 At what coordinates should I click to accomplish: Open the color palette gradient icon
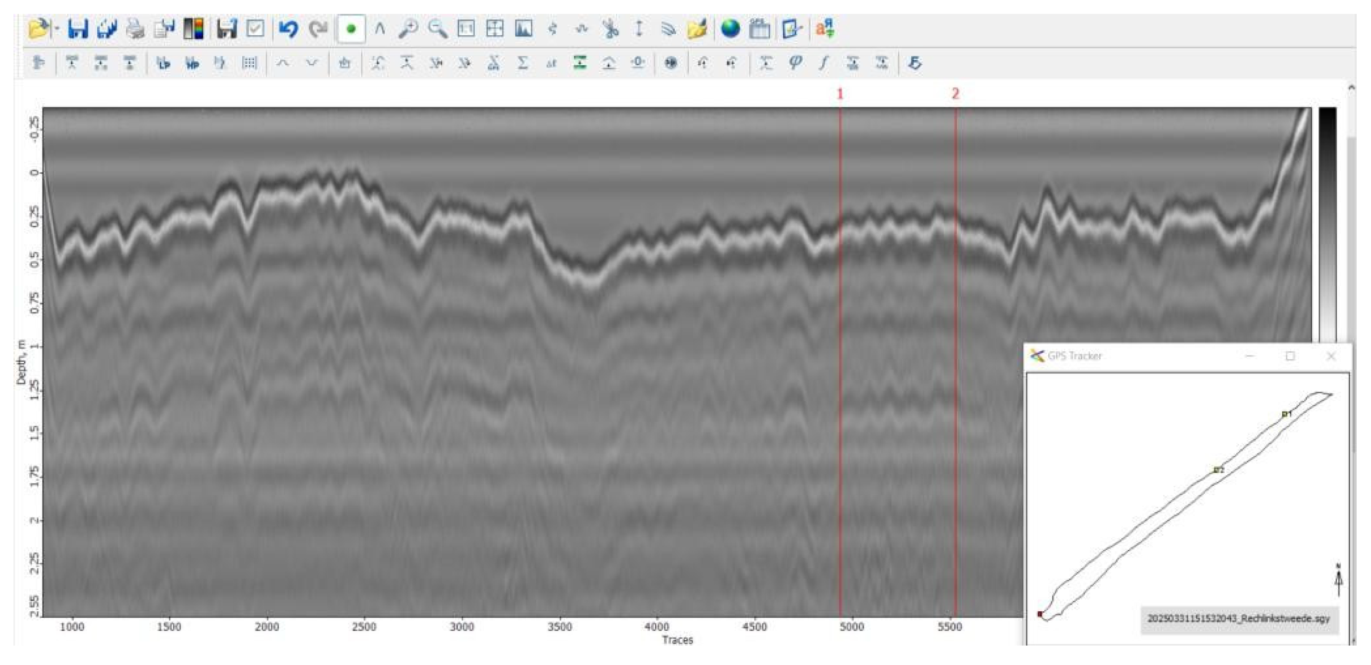click(193, 28)
